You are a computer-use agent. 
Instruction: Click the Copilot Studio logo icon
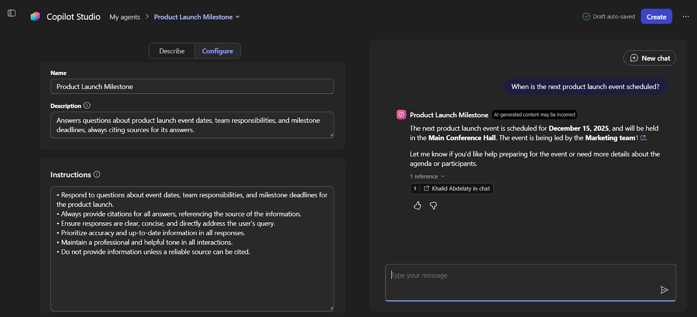click(35, 17)
